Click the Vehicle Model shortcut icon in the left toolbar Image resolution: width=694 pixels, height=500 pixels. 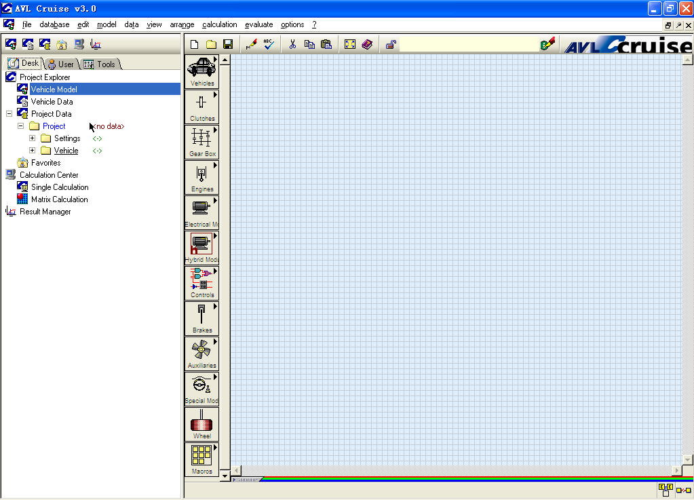11,44
